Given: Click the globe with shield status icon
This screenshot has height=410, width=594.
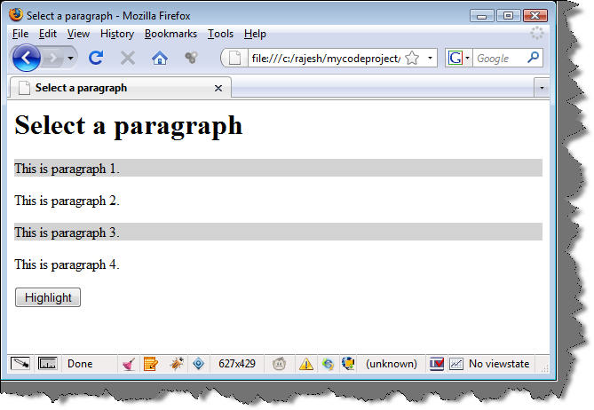Looking at the screenshot, I should 348,364.
